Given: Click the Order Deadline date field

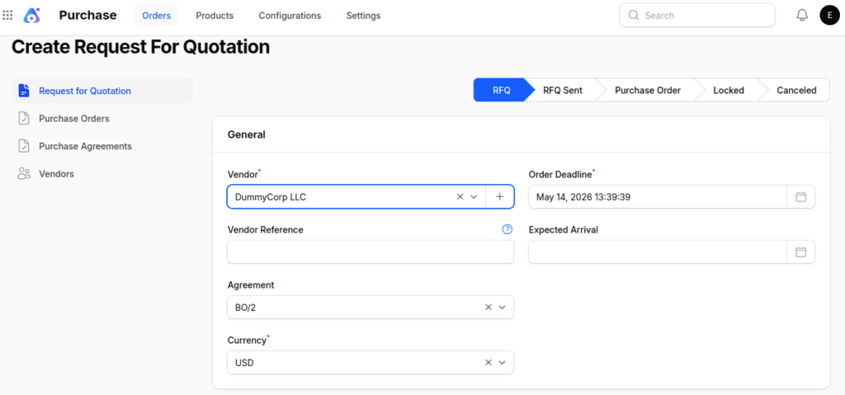Looking at the screenshot, I should point(658,197).
